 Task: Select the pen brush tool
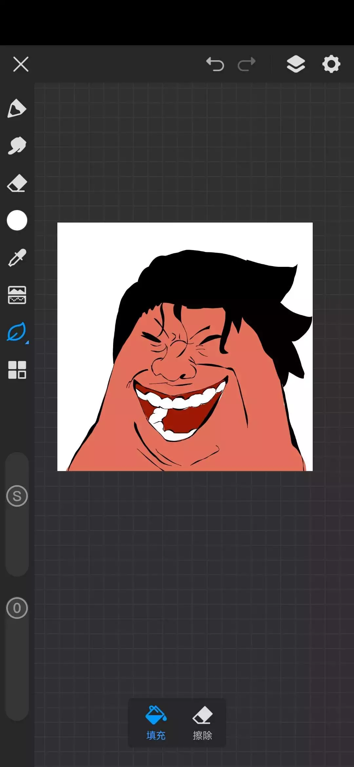[x=17, y=108]
